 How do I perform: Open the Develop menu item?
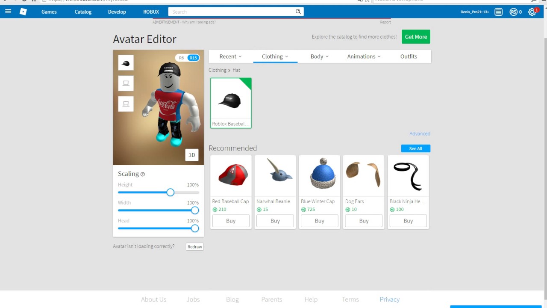(x=117, y=12)
